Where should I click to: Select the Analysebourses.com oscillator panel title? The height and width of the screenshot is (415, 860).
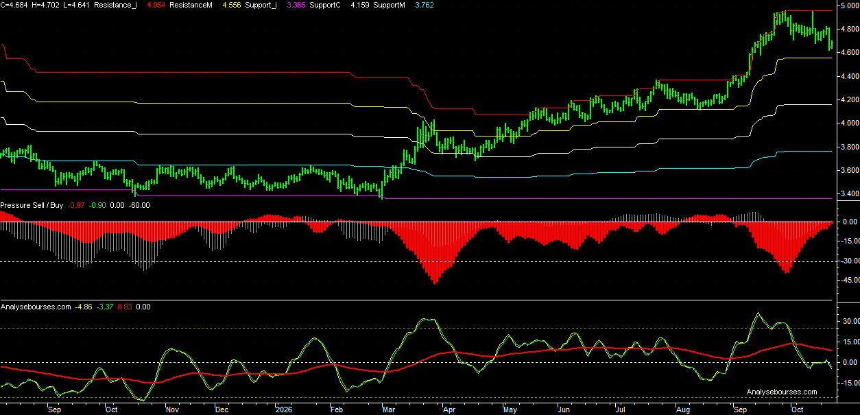click(x=36, y=307)
